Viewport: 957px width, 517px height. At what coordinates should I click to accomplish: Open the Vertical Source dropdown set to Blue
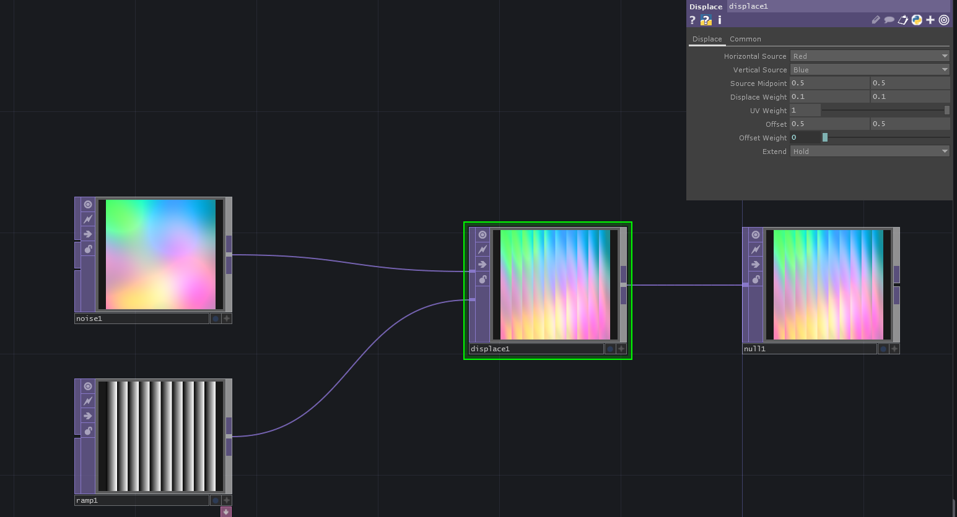point(870,70)
